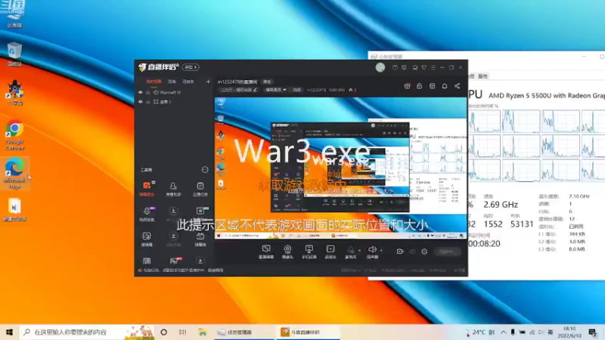Toggle the speaker audio in bottom toolbar

372,252
